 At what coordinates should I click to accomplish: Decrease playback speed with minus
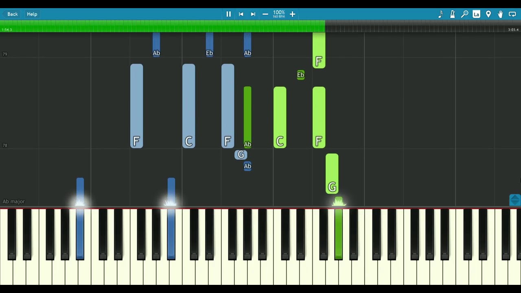[265, 14]
